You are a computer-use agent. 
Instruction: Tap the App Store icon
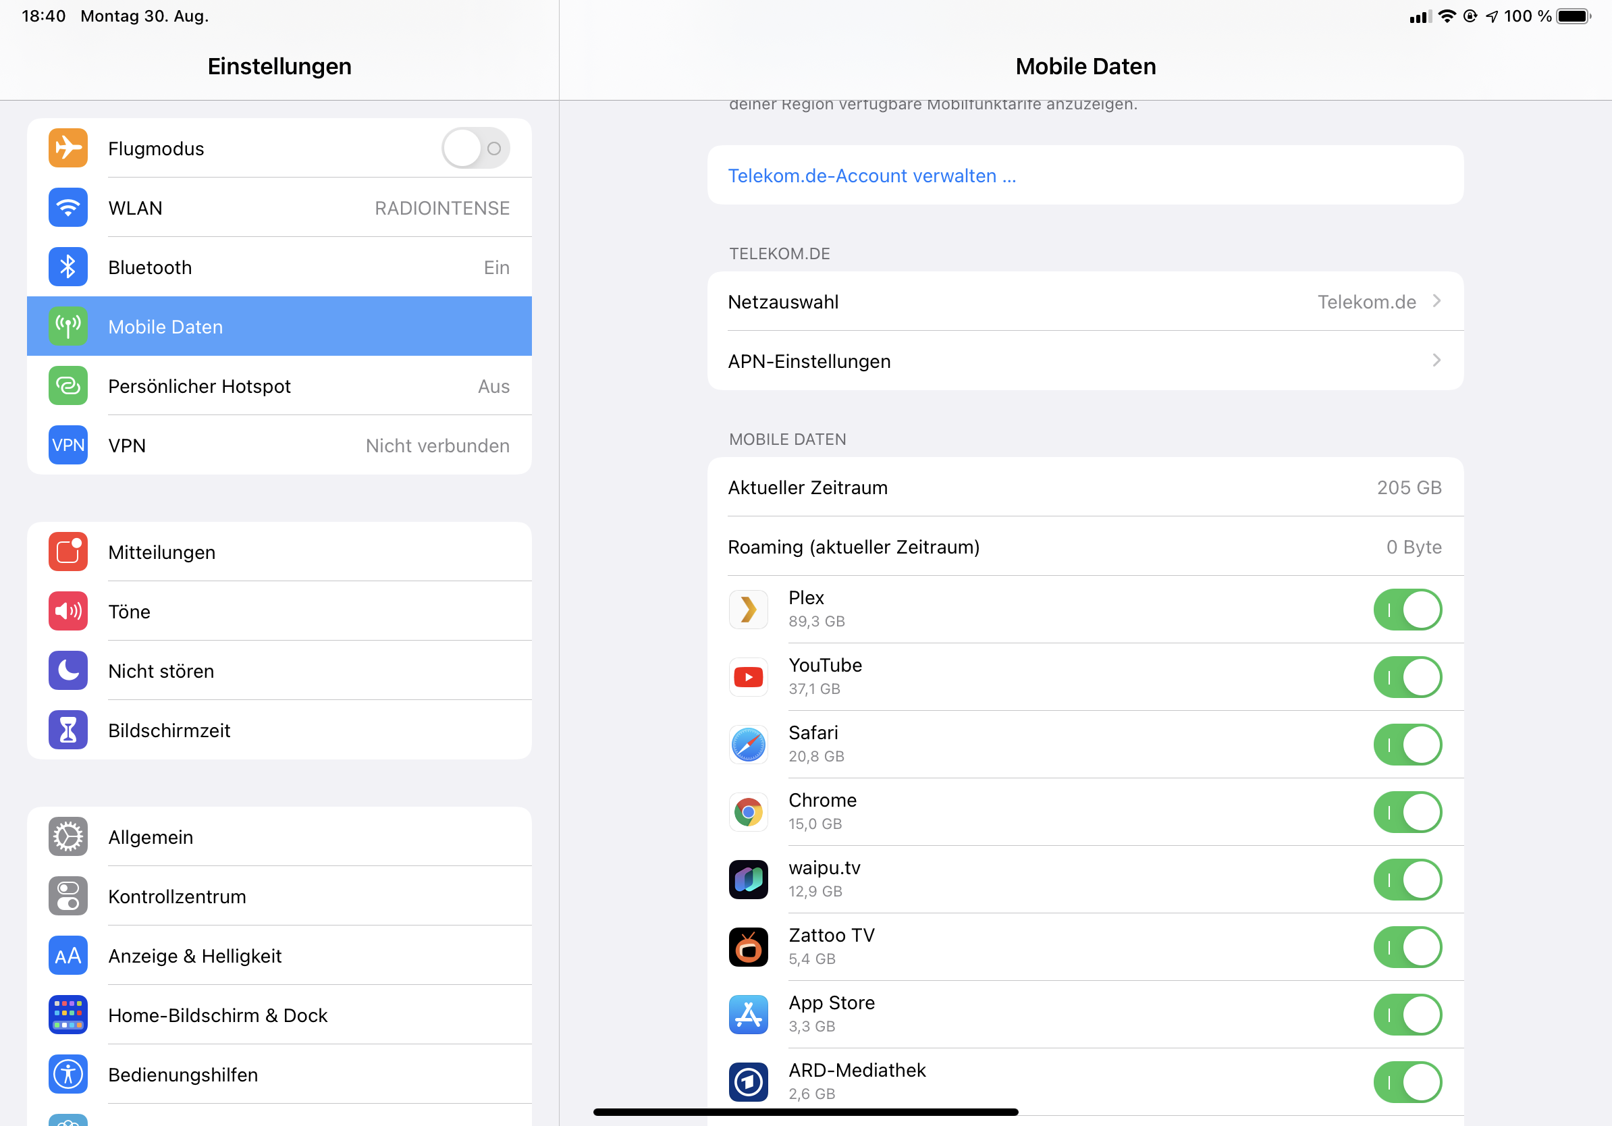point(749,1015)
